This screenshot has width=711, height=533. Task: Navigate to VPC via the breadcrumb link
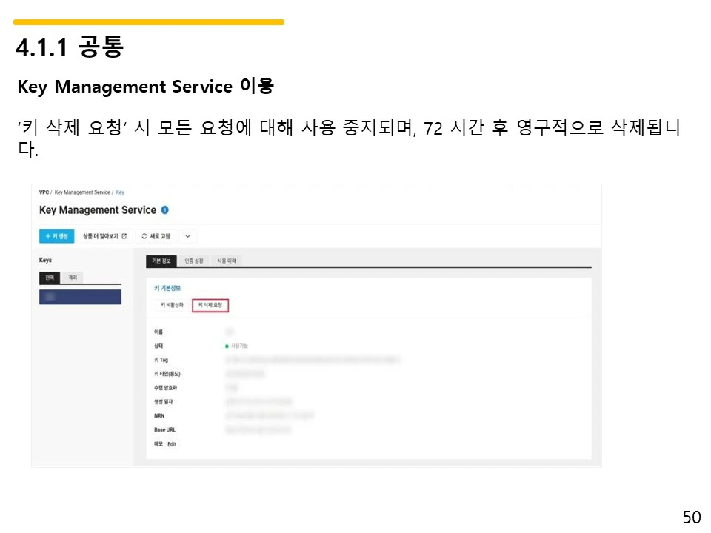click(x=44, y=191)
